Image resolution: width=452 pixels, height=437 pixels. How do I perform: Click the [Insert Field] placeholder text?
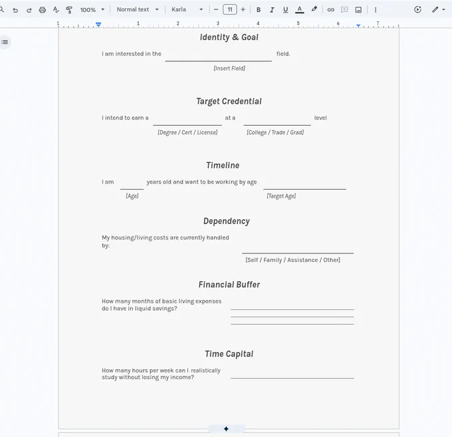click(x=229, y=69)
